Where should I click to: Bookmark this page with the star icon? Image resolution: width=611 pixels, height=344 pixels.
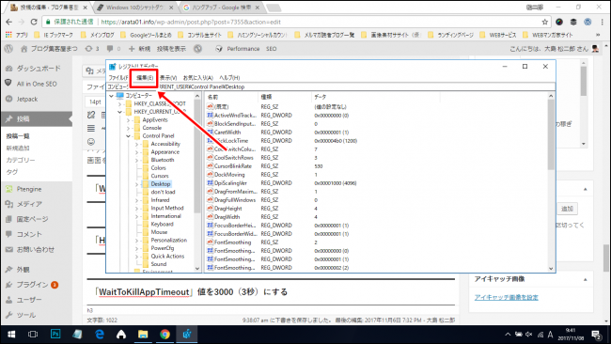545,22
